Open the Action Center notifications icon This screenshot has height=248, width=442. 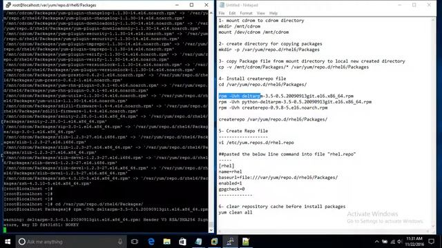(431, 242)
